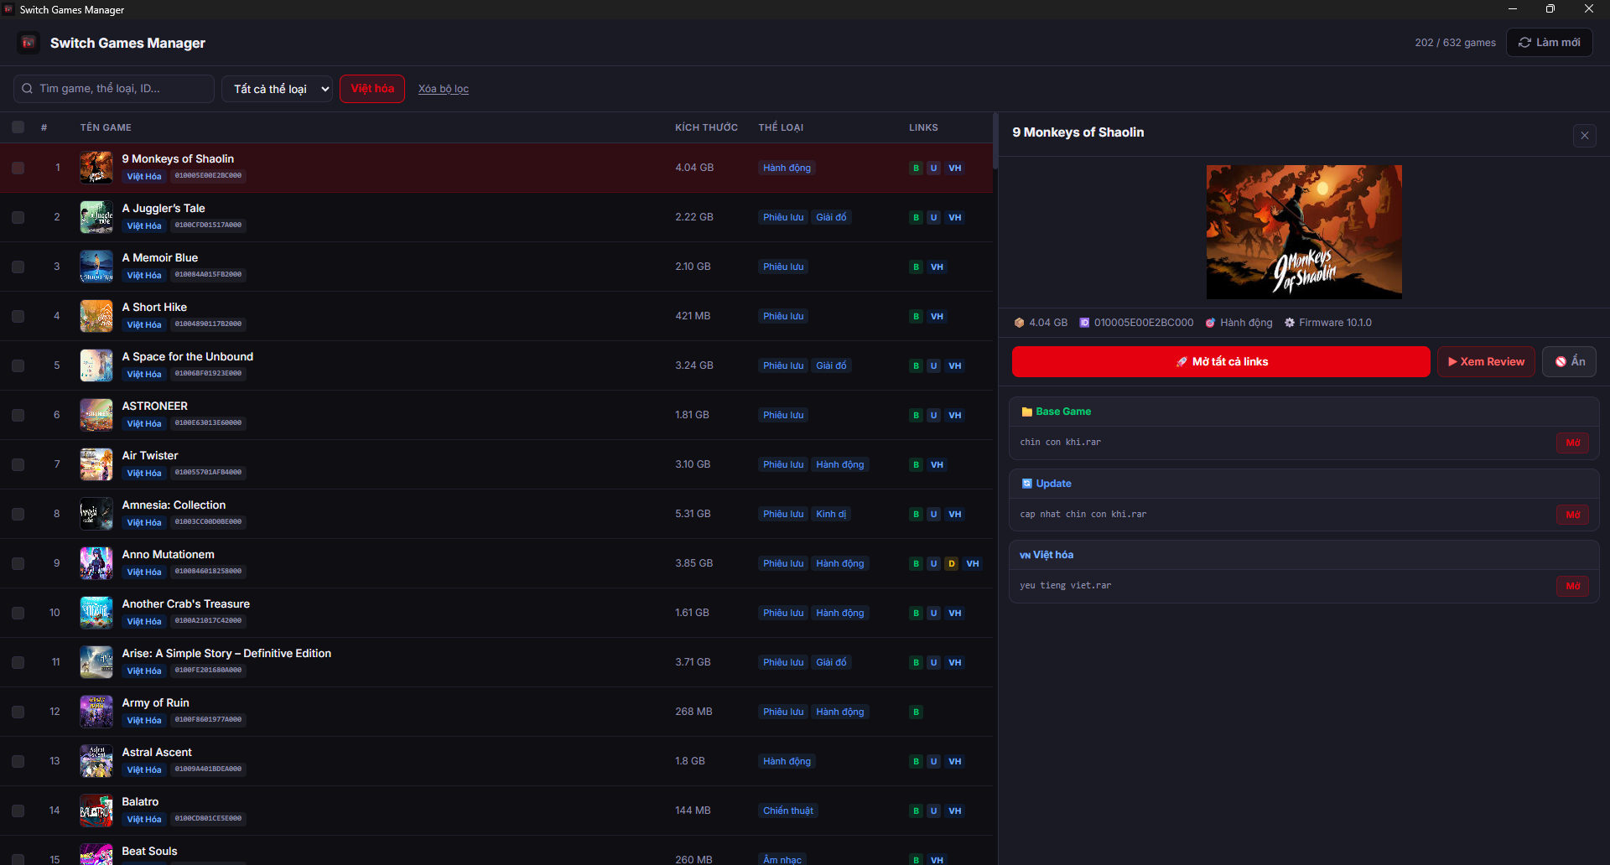Click the Xem Review button

(1486, 362)
